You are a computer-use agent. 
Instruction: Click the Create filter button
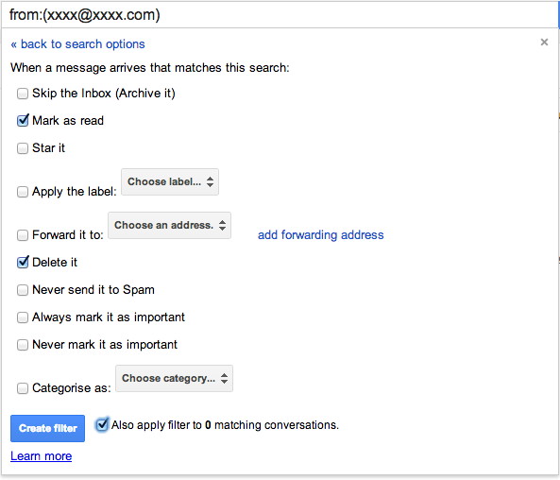tap(47, 428)
